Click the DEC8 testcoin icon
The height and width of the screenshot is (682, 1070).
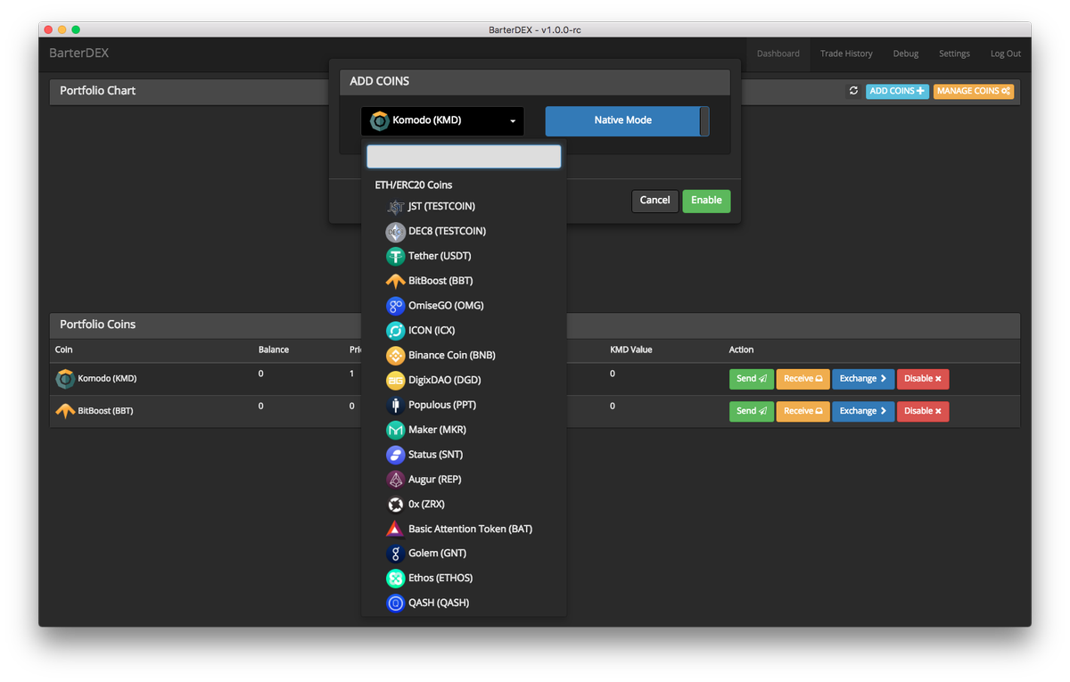(395, 232)
